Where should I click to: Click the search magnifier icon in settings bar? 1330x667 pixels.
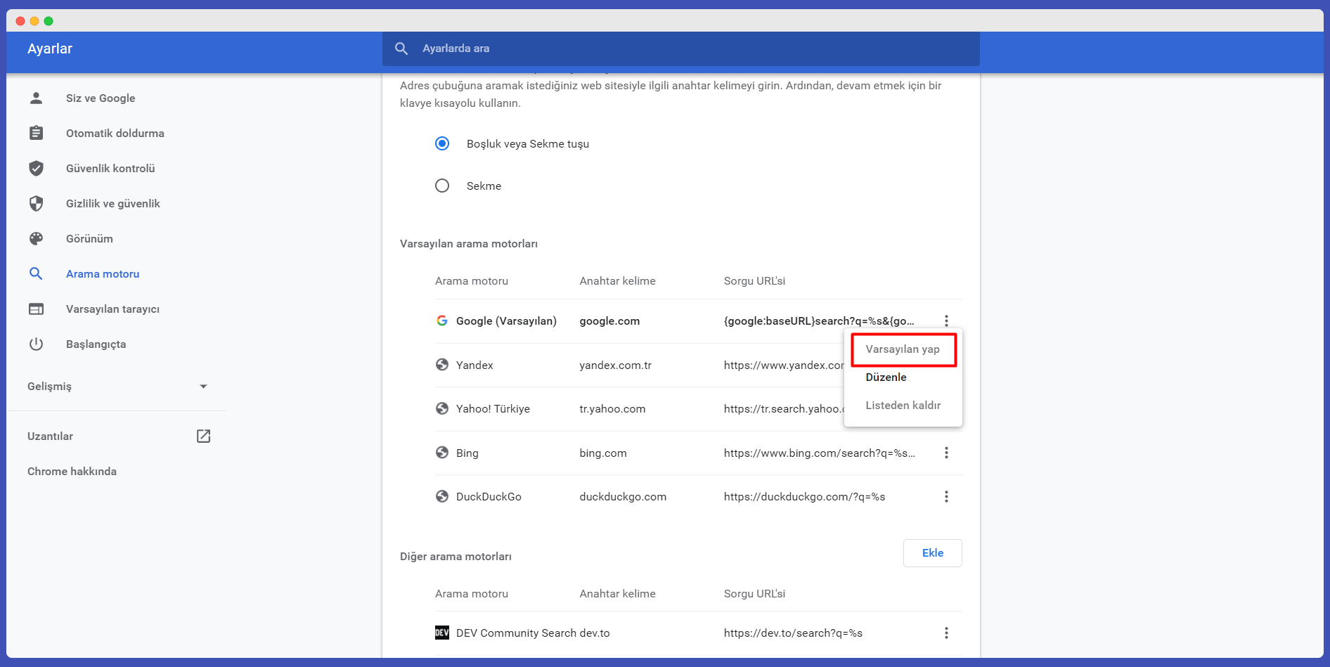(401, 48)
